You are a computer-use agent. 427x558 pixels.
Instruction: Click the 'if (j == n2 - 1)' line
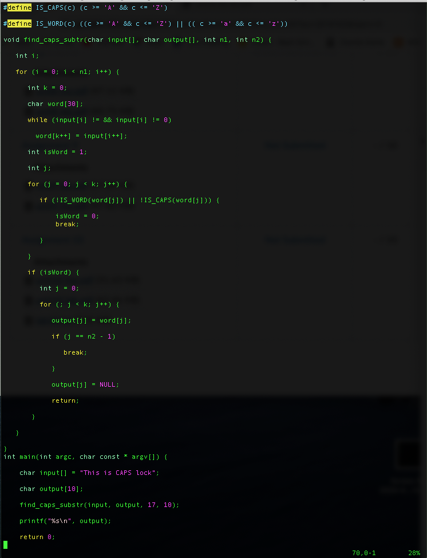coord(83,336)
